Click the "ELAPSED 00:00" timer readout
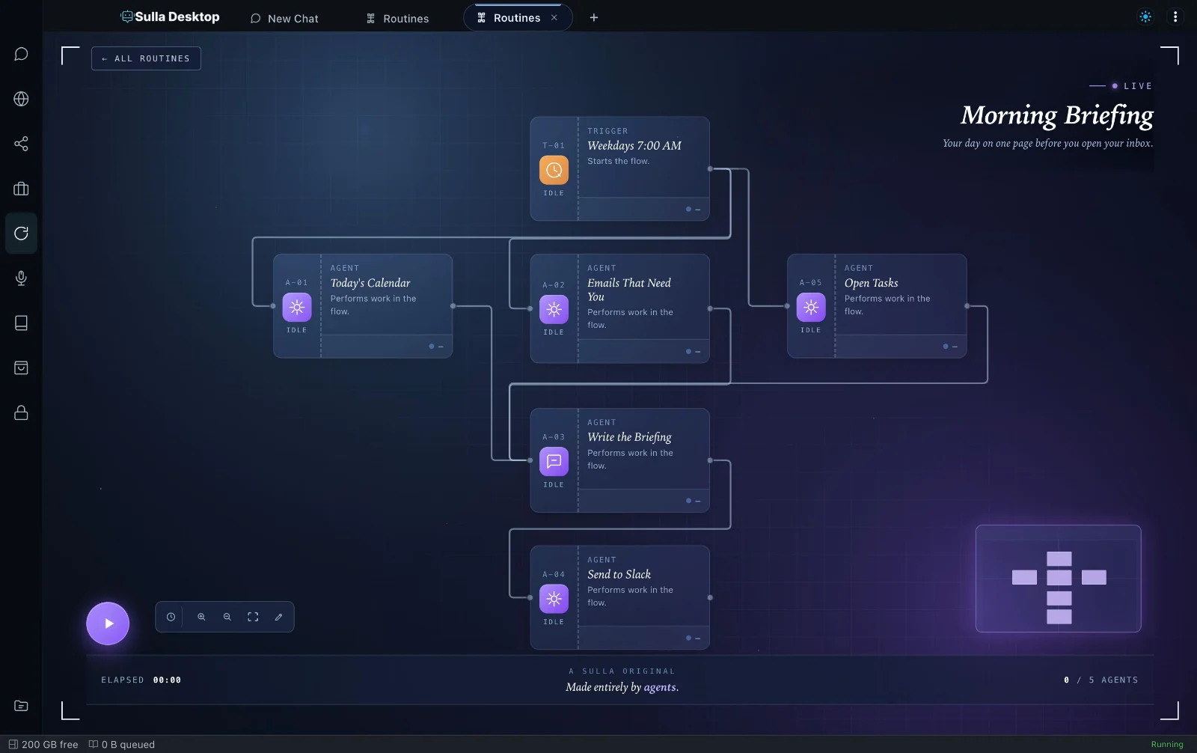This screenshot has height=753, width=1197. tap(141, 680)
